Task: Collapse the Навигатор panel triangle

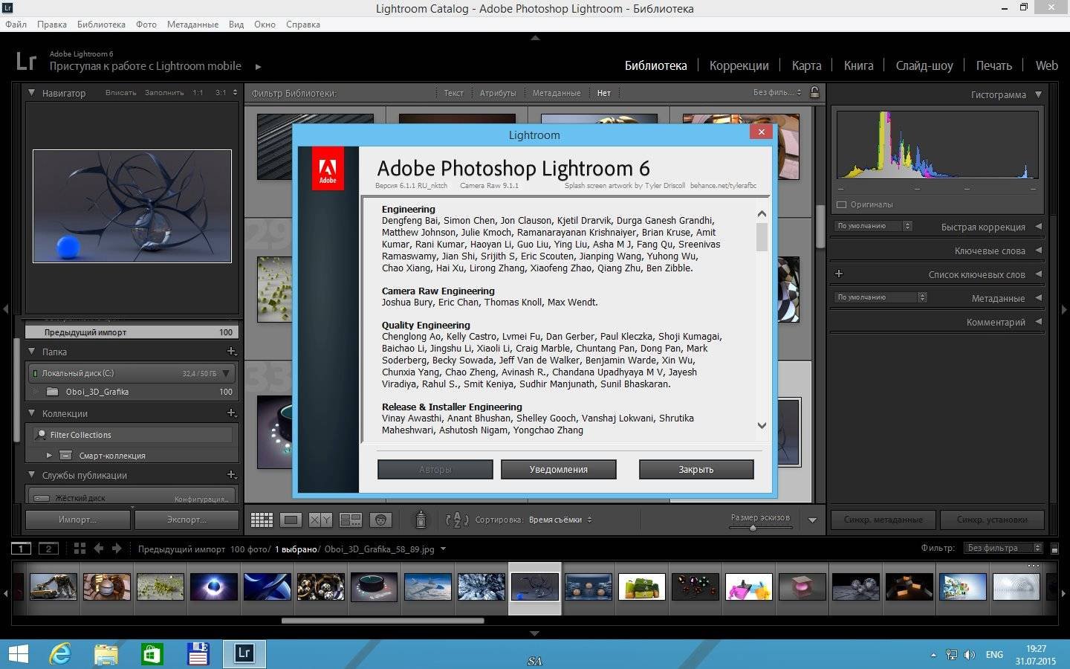Action: coord(32,93)
